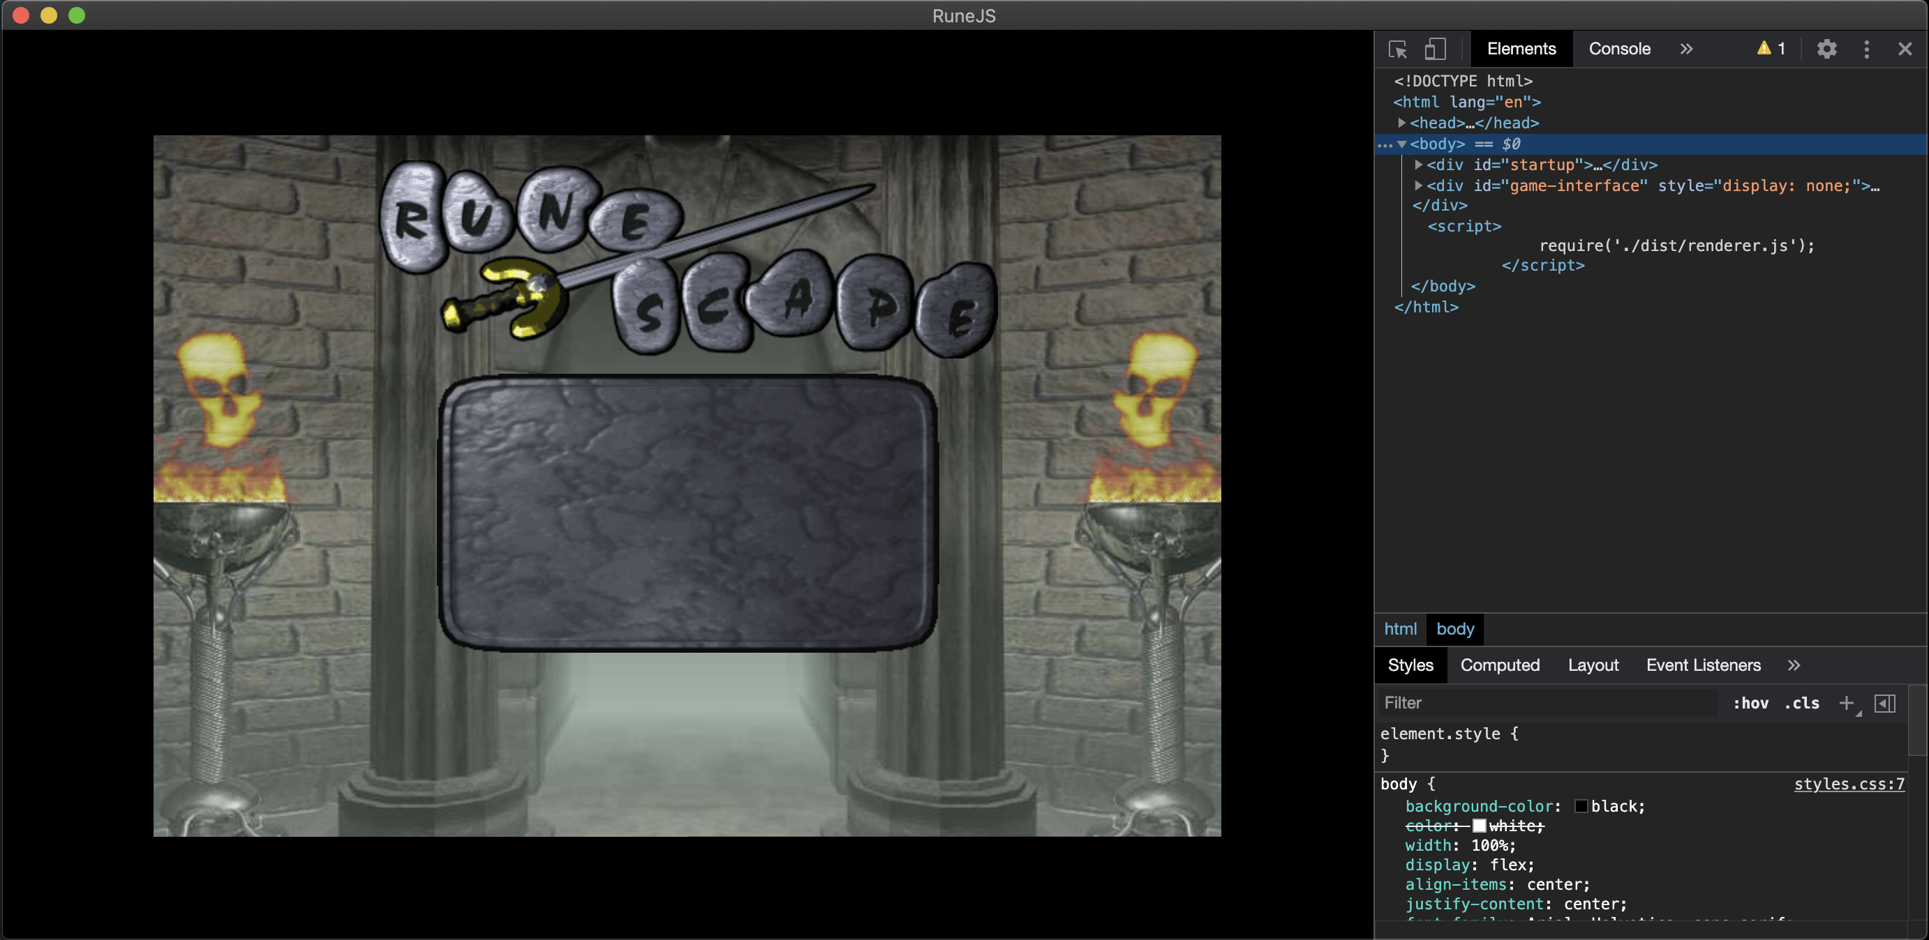This screenshot has height=940, width=1929.
Task: Open DevTools three-dot customize menu
Action: (1866, 50)
